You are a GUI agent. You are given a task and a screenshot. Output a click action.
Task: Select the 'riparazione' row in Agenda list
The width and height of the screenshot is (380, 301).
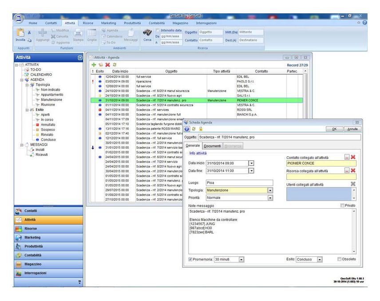(197, 81)
